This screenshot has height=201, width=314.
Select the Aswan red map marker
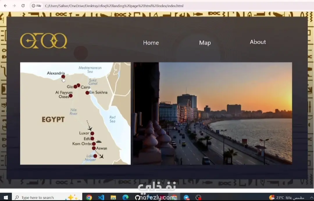[x=94, y=148]
